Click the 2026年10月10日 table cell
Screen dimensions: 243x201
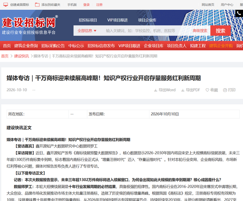pos(194,114)
